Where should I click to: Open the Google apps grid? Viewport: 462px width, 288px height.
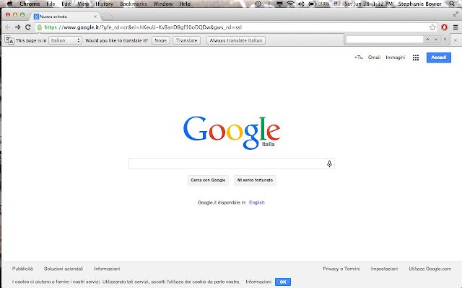416,58
